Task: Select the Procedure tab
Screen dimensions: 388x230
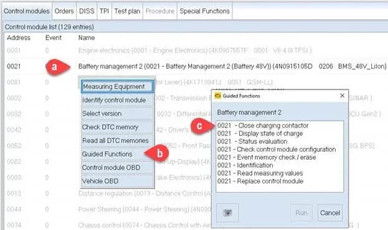Action: (x=160, y=11)
